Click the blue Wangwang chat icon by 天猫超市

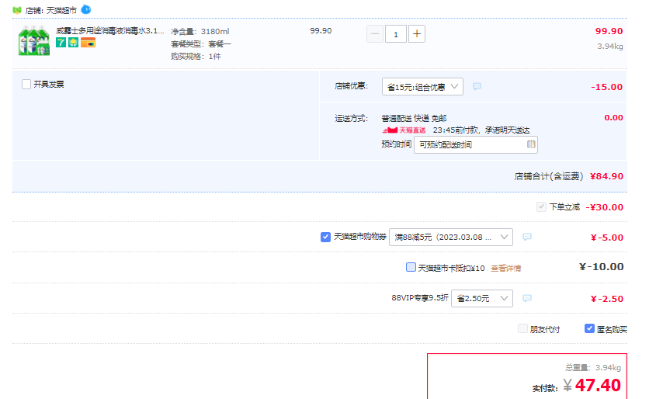click(85, 9)
